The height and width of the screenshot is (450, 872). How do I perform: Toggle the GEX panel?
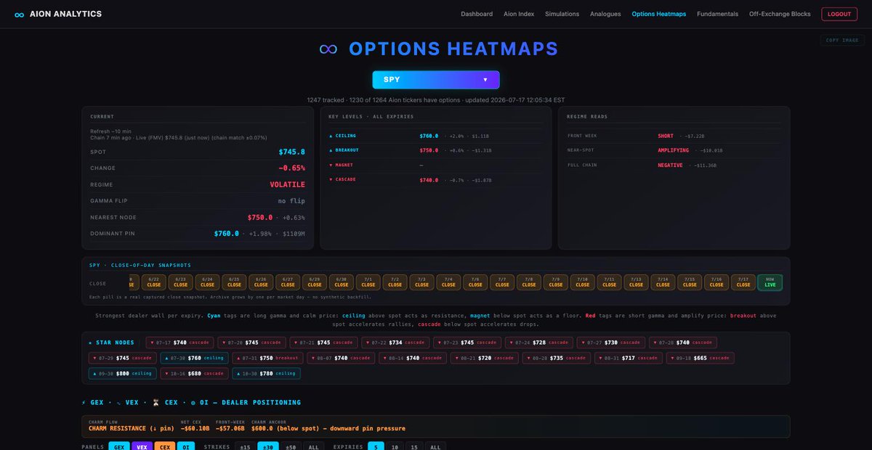[x=119, y=447]
